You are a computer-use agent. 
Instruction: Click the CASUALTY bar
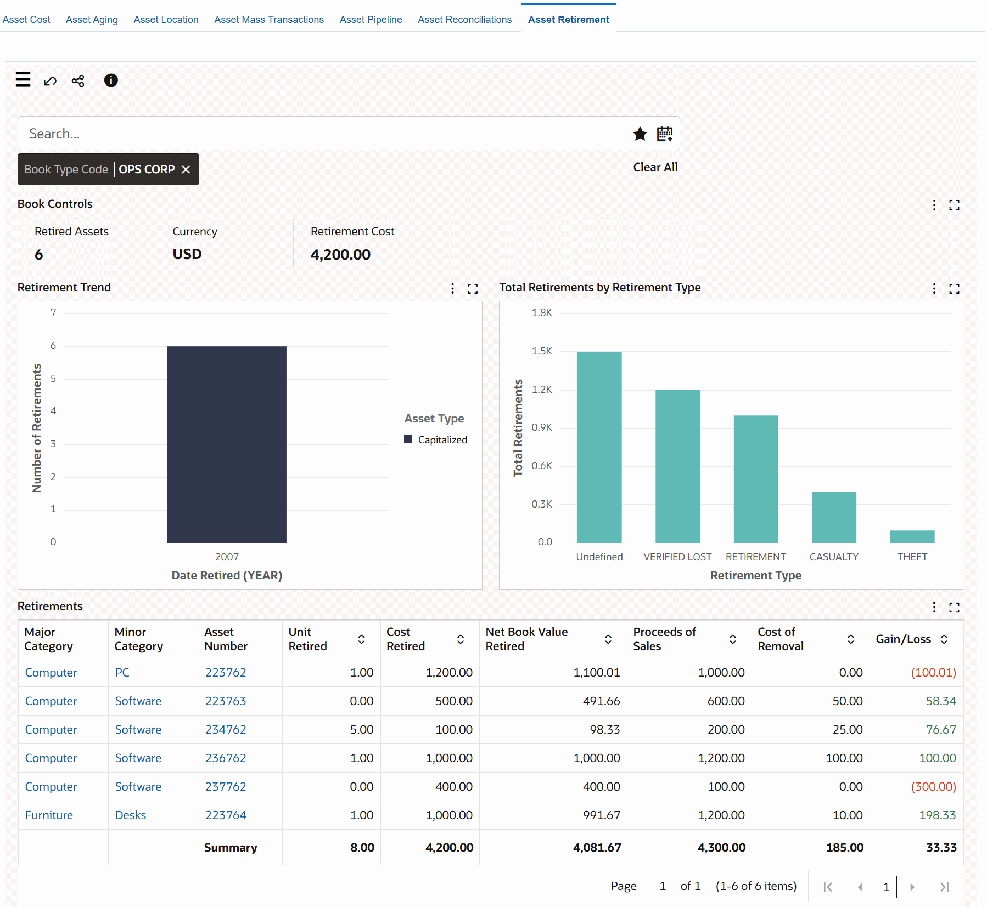click(x=834, y=517)
